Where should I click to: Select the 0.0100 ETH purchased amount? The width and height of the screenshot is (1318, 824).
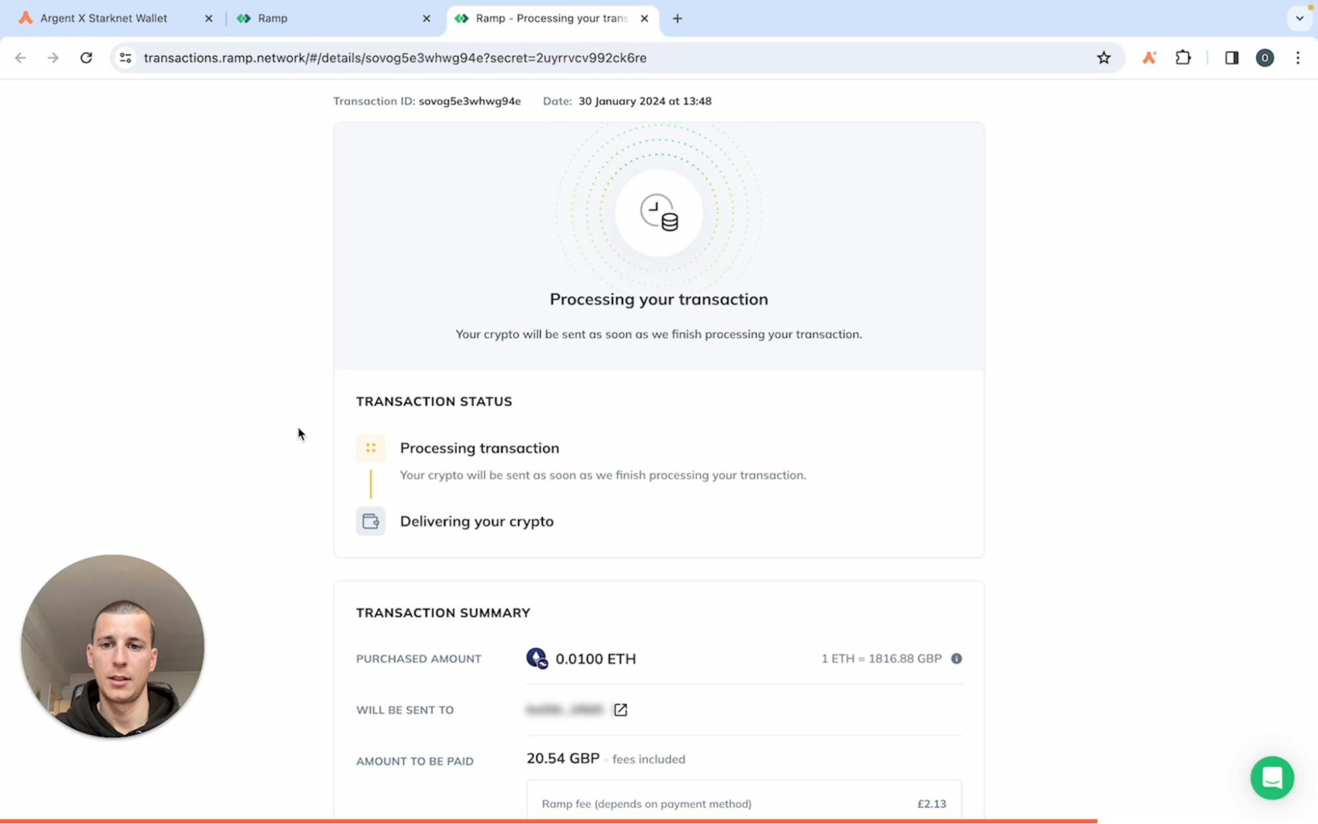coord(595,659)
